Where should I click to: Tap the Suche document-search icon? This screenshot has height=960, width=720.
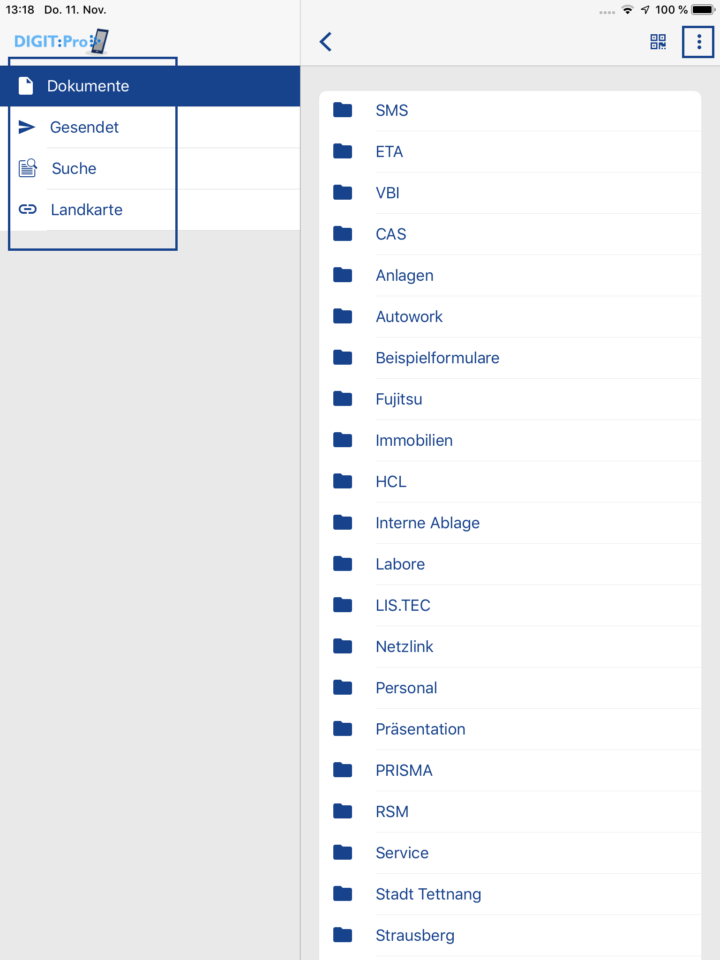[28, 168]
